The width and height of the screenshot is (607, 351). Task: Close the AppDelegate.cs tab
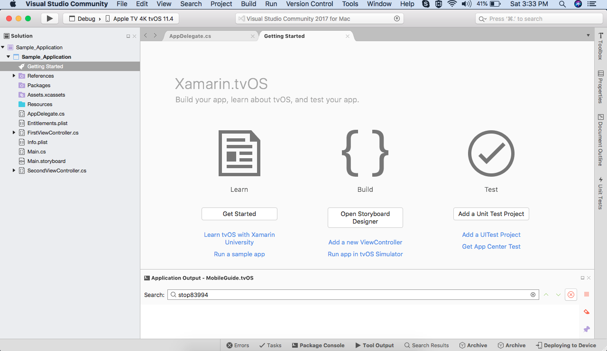click(253, 36)
